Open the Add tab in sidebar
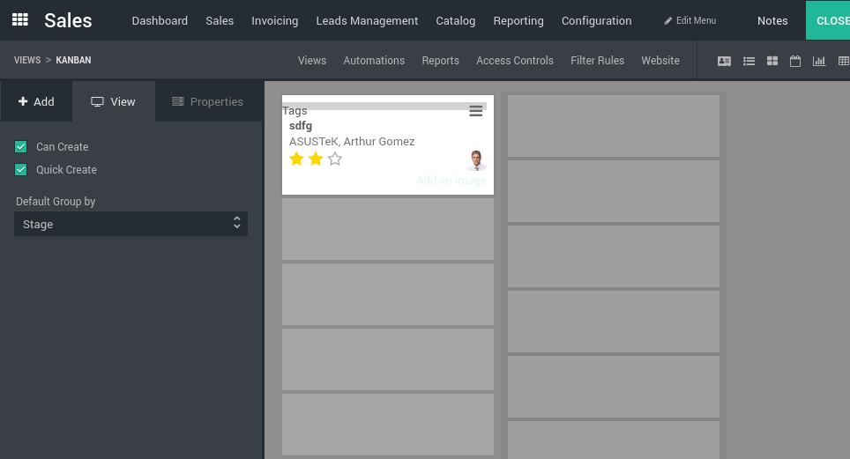The height and width of the screenshot is (459, 850). coord(36,101)
